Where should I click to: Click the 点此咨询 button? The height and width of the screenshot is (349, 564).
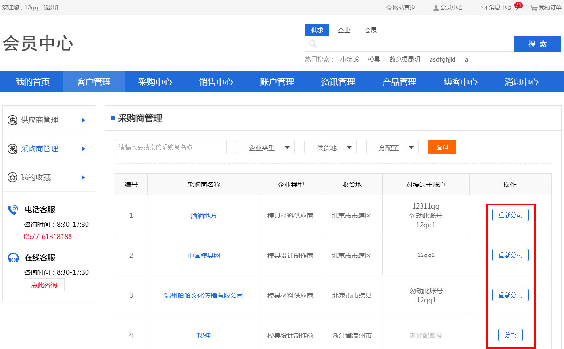pos(44,285)
